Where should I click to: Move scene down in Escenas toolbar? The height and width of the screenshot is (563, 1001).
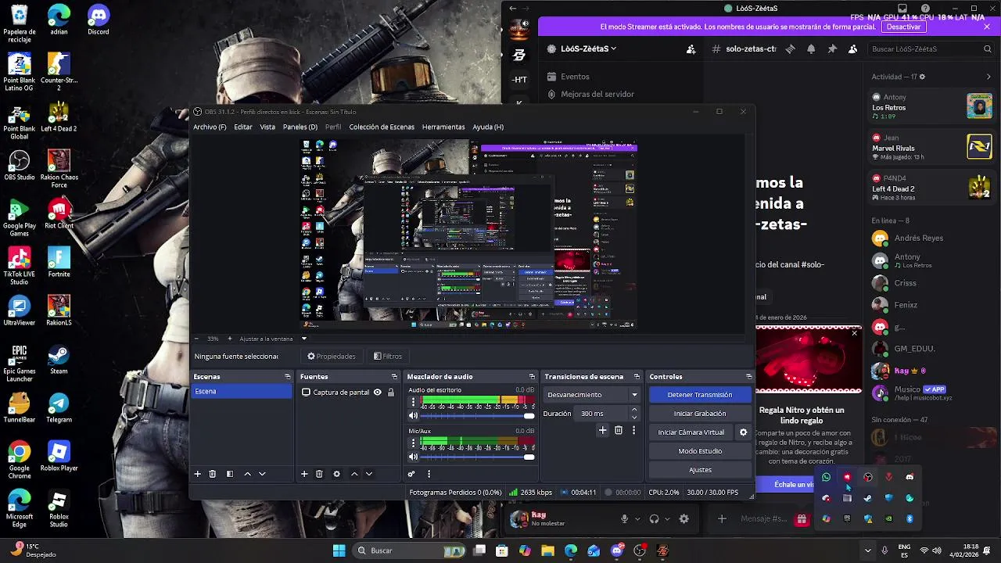[x=262, y=474]
